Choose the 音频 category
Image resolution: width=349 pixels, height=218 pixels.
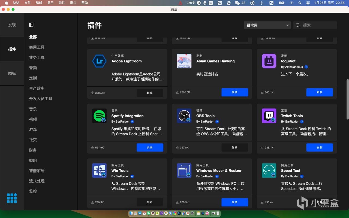click(x=33, y=68)
